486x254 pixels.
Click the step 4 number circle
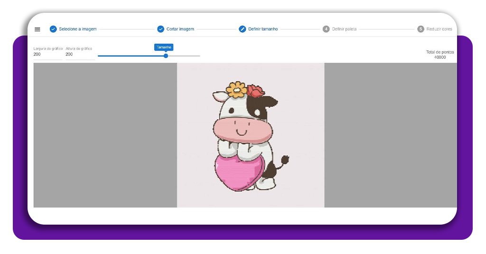(x=326, y=29)
